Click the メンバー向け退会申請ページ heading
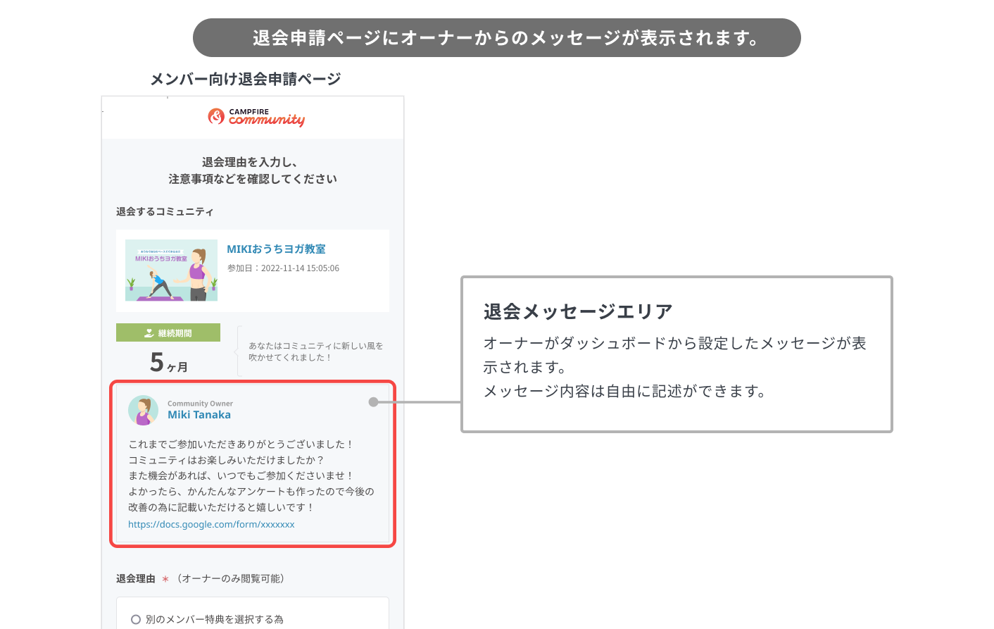This screenshot has height=629, width=994. click(245, 79)
